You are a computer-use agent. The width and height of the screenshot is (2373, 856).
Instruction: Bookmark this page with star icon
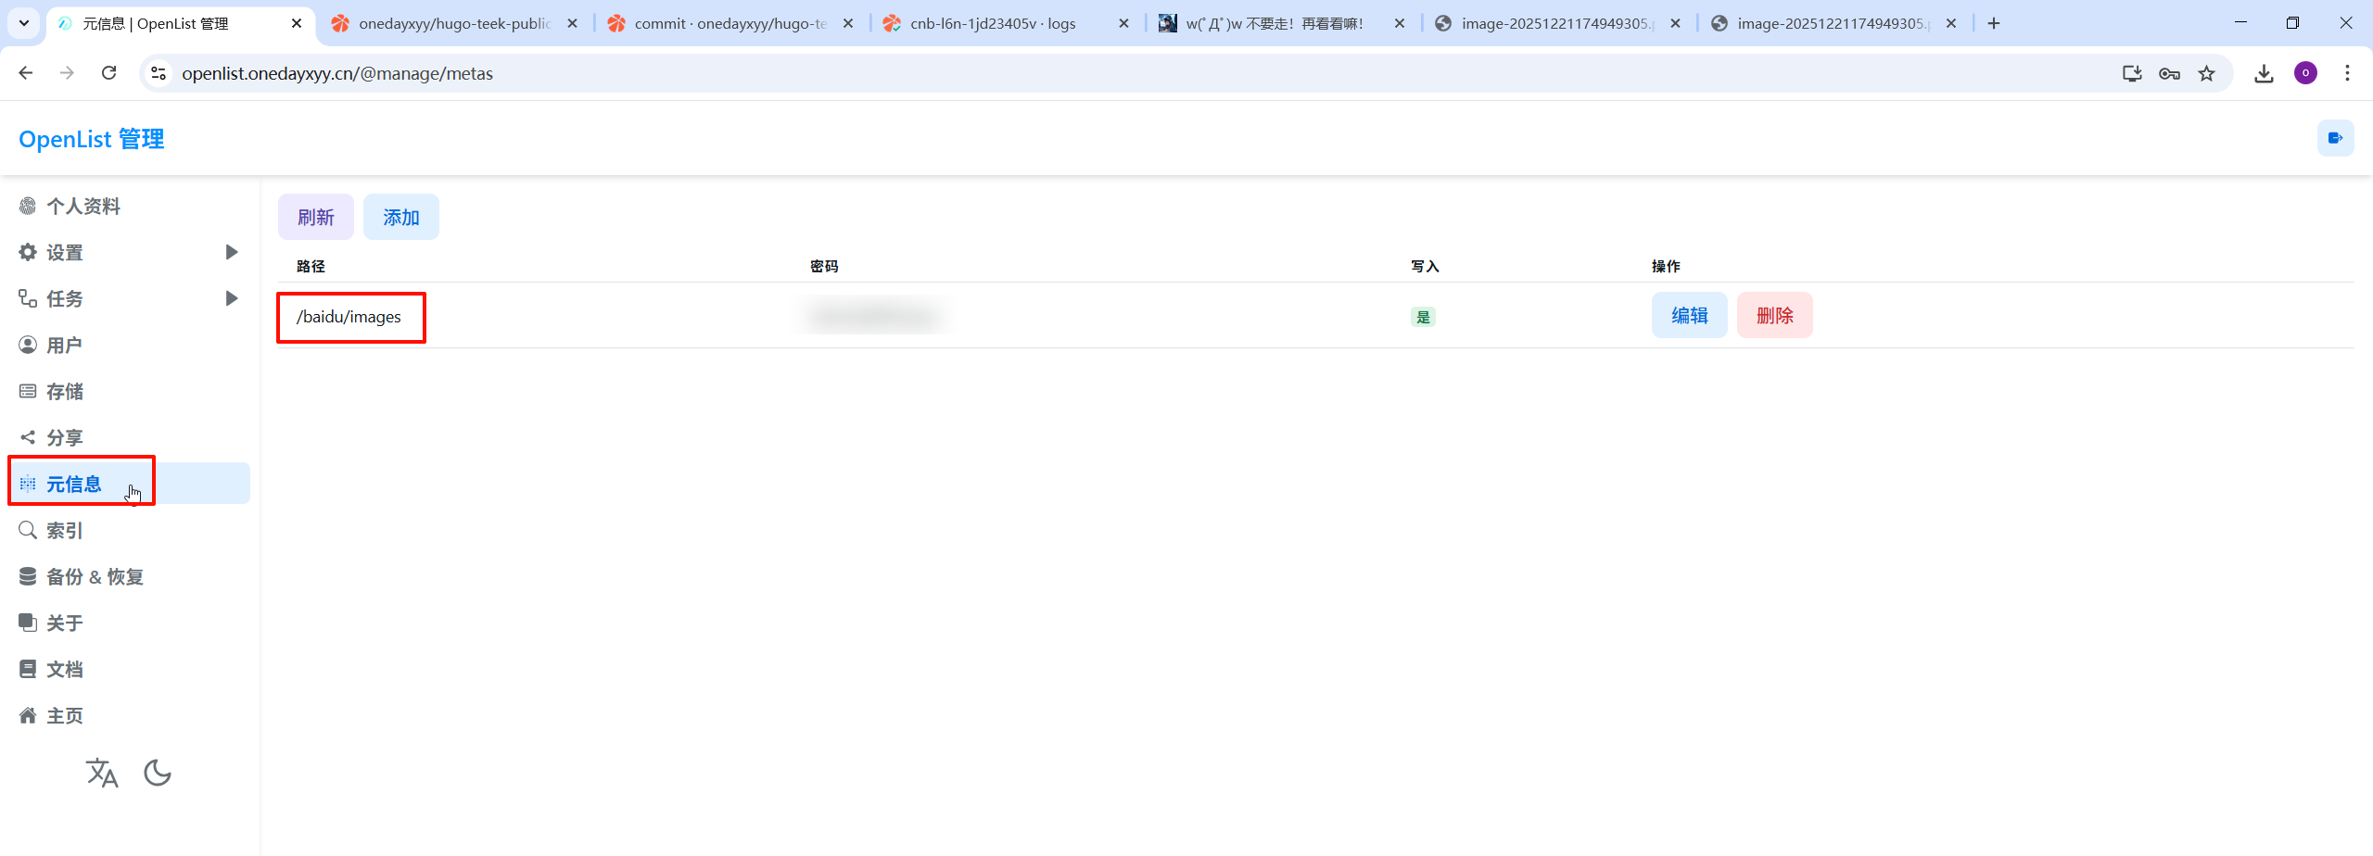[2206, 73]
